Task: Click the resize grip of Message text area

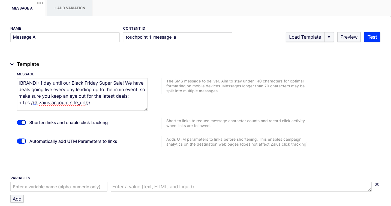Action: pyautogui.click(x=146, y=109)
